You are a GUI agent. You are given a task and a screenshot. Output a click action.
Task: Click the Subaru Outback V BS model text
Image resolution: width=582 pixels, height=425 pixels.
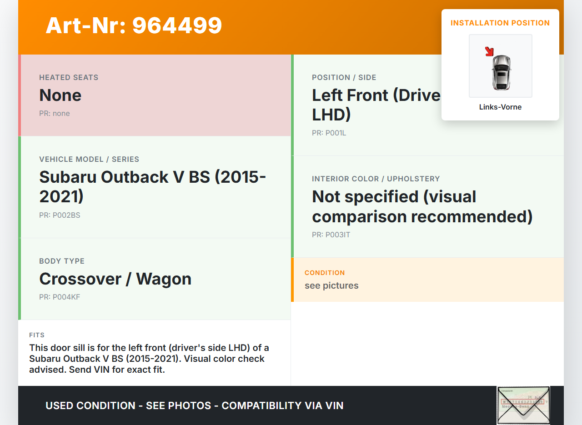point(152,186)
